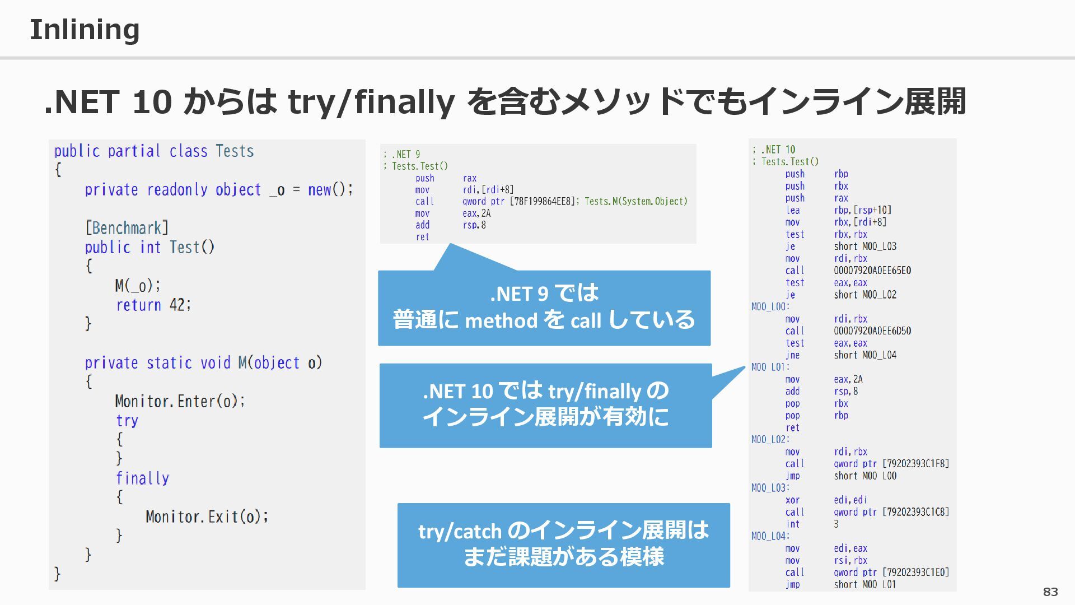Click the ".NET 9 では" blue callout

[x=544, y=307]
